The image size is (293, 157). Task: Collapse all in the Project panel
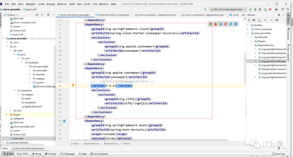[x=42, y=15]
